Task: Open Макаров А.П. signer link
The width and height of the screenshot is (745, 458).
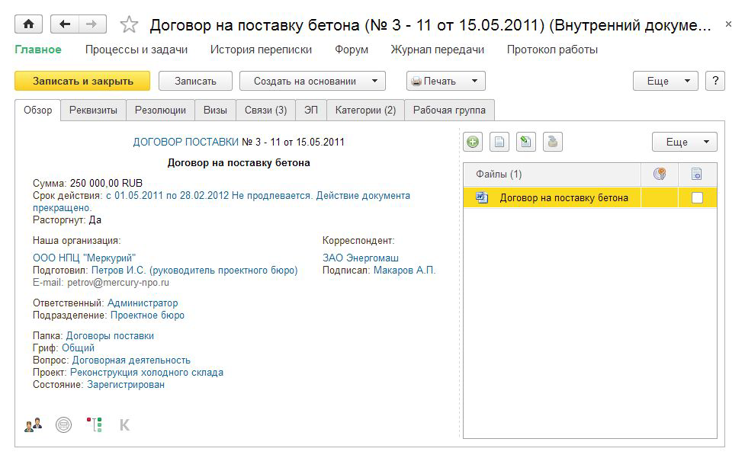Action: (x=404, y=270)
